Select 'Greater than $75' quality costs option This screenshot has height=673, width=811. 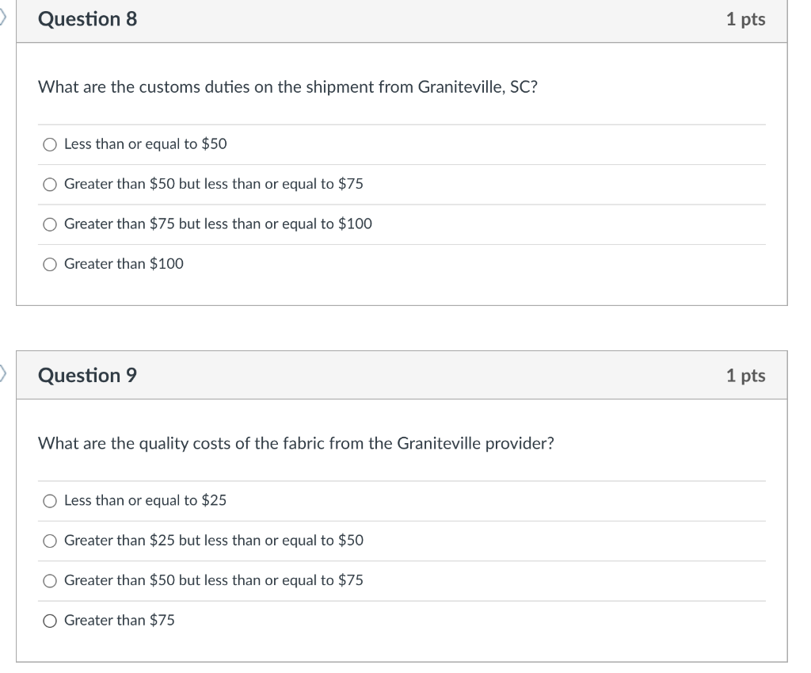click(x=50, y=621)
